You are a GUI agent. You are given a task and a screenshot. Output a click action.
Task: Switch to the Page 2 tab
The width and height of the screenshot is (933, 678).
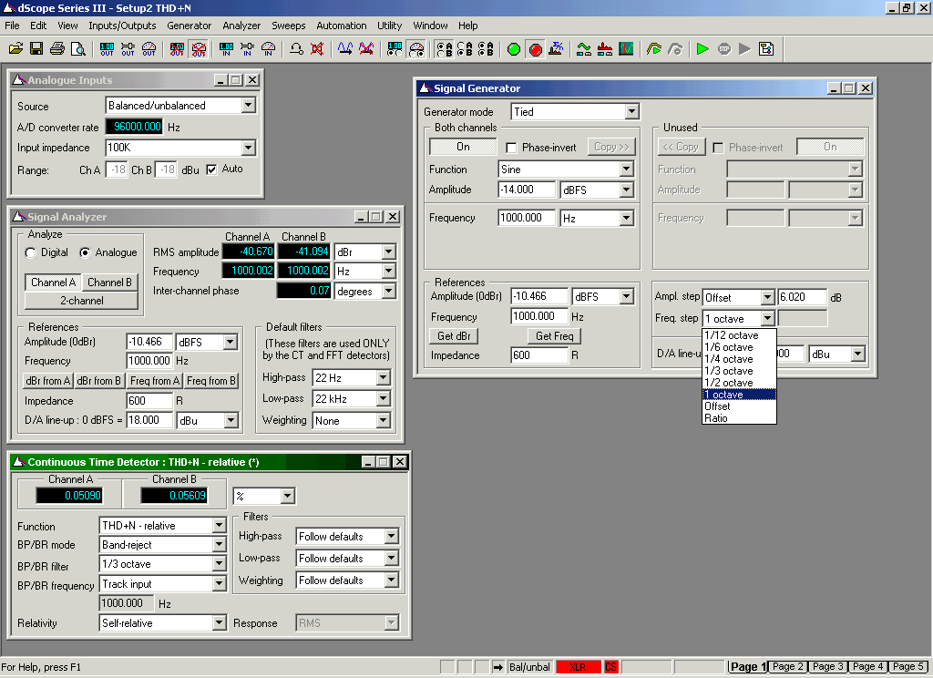[788, 667]
